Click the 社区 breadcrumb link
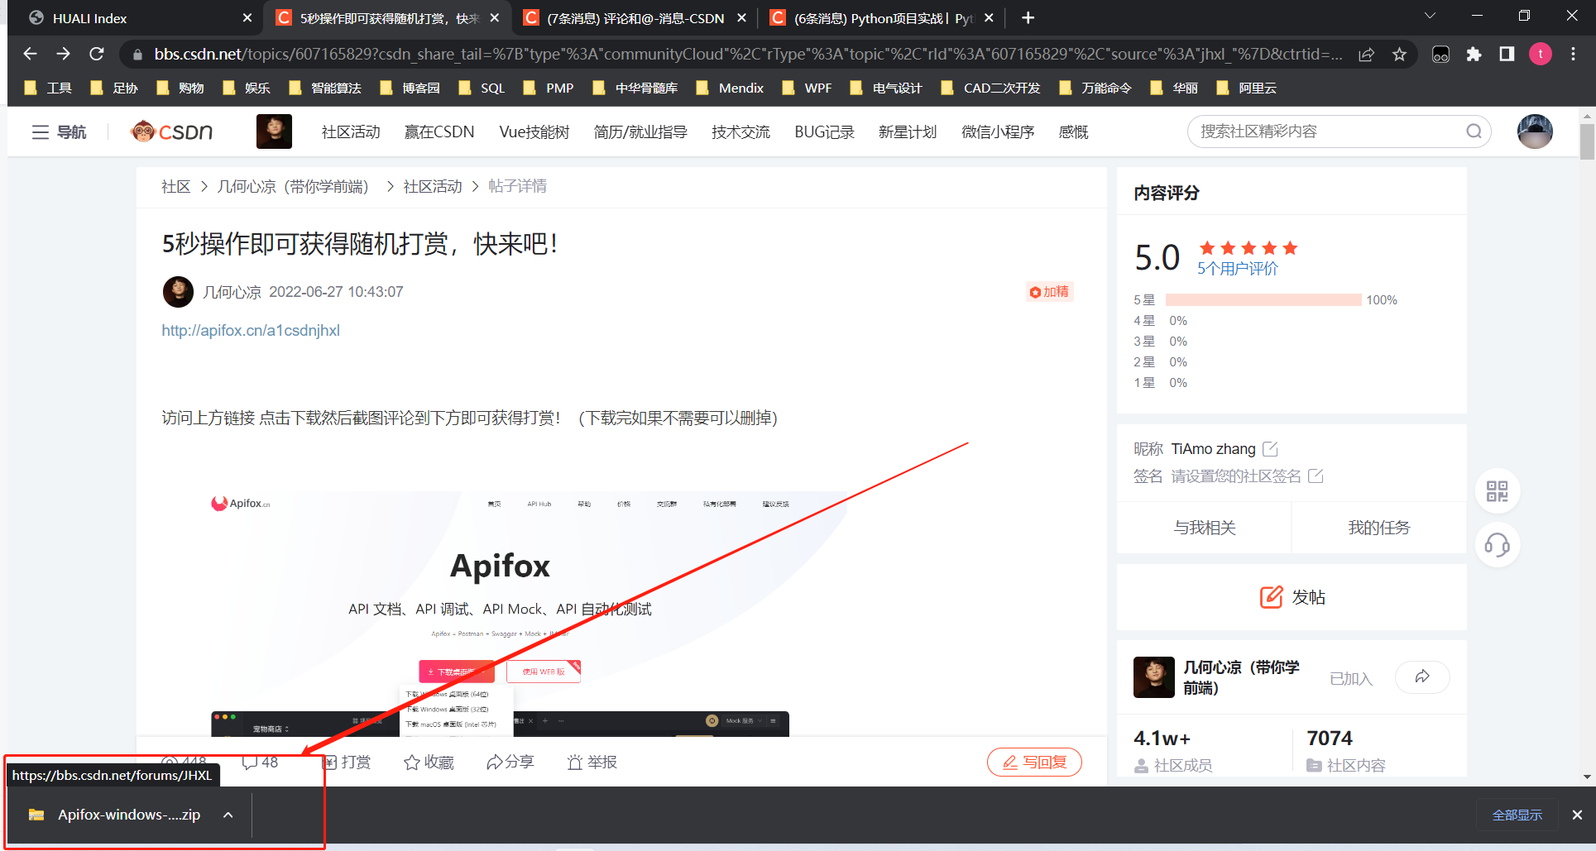The image size is (1596, 851). (175, 187)
